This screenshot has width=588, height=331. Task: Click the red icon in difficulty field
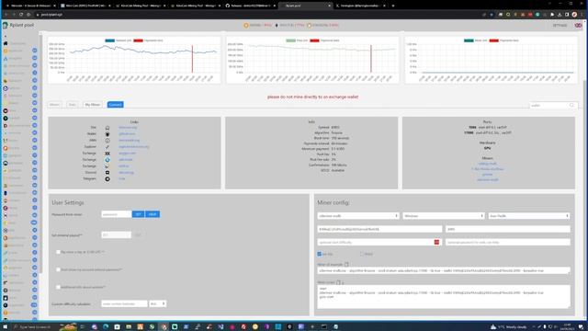(436, 243)
